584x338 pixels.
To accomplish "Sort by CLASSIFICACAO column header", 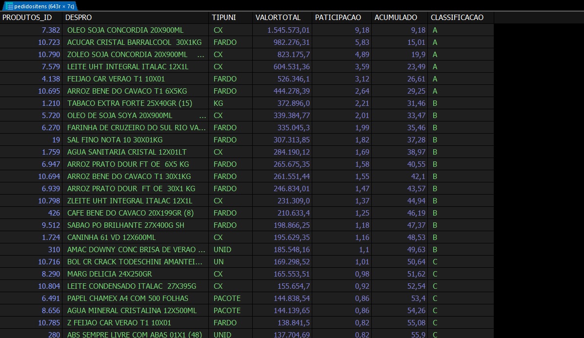I will [x=461, y=18].
